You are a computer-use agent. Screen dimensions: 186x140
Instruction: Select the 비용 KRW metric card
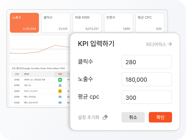click(87, 23)
